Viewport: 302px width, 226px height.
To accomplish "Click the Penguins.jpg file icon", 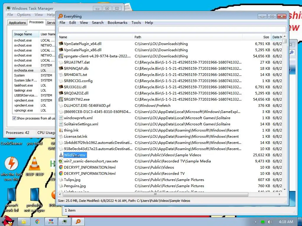I will pyautogui.click(x=61, y=186).
